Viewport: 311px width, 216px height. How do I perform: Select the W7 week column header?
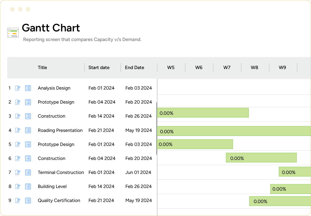point(227,67)
